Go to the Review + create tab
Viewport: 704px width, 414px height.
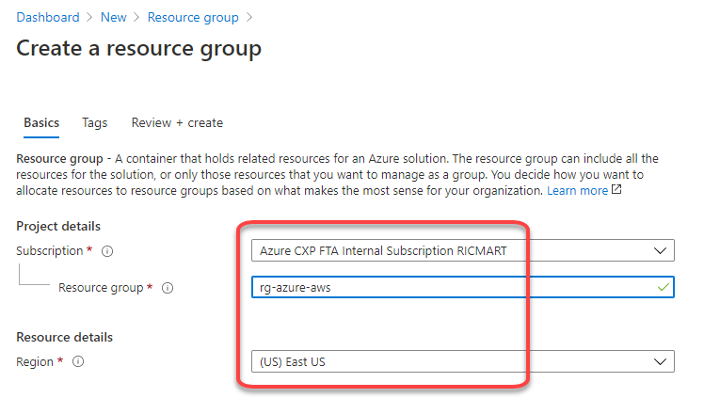click(x=177, y=123)
